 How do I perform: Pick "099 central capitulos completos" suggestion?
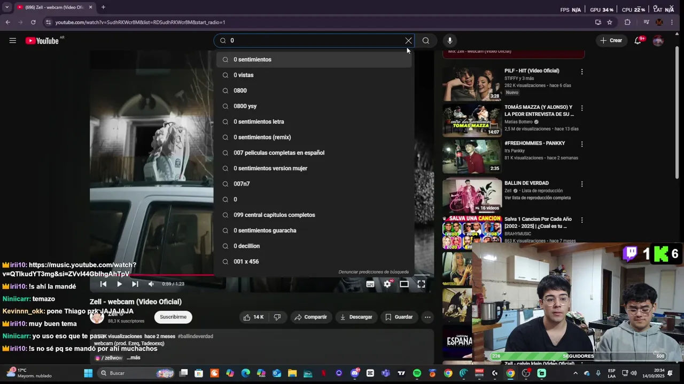tap(314, 215)
